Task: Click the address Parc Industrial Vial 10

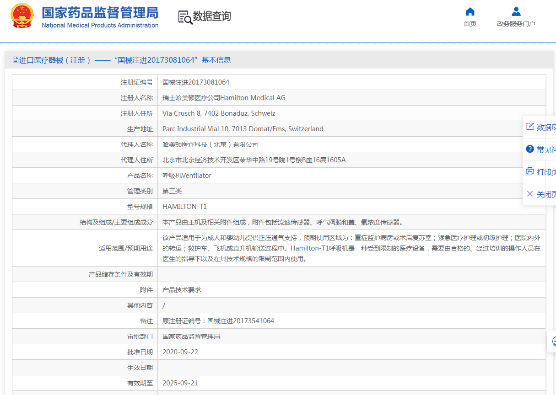Action: [243, 129]
